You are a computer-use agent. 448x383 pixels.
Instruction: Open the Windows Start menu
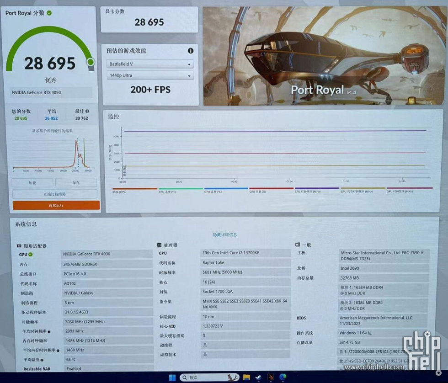(172, 378)
